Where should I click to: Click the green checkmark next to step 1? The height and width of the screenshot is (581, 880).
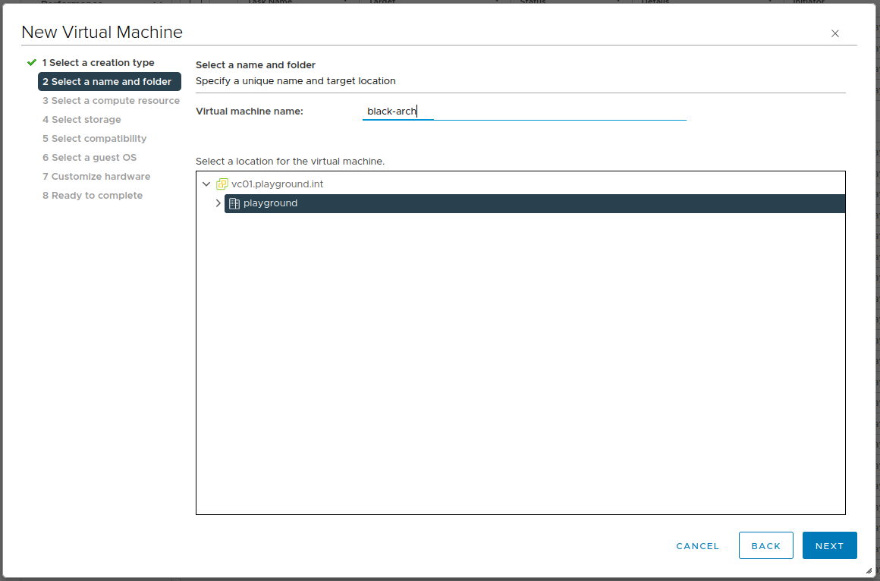click(31, 62)
